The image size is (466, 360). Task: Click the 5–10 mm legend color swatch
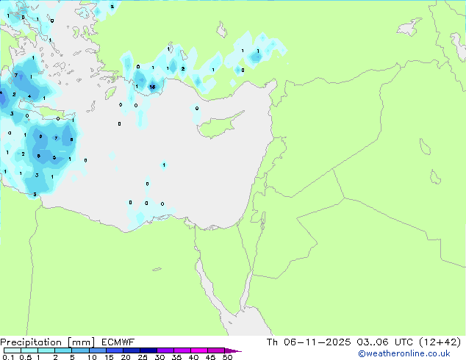pos(80,350)
